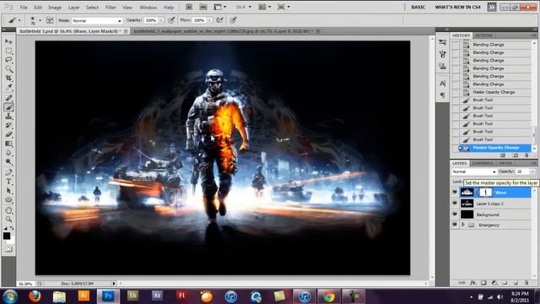Open the layer blend mode Normal dropdown
This screenshot has height=304, width=540.
(x=474, y=171)
